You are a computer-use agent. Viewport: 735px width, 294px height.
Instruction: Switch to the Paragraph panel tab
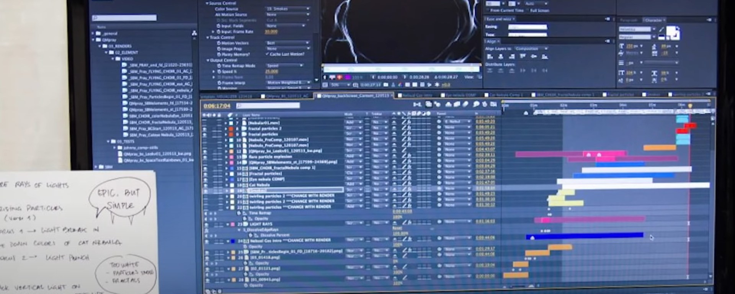[x=629, y=20]
